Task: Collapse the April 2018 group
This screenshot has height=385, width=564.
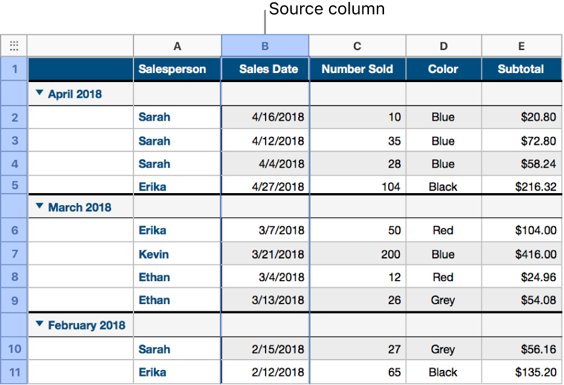Action: [39, 94]
